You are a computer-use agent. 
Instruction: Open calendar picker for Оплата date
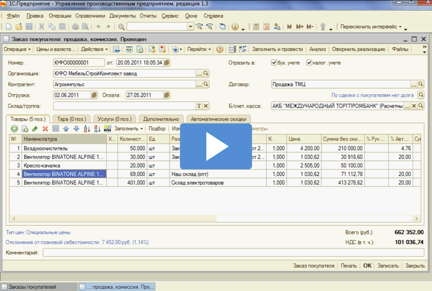pos(166,95)
